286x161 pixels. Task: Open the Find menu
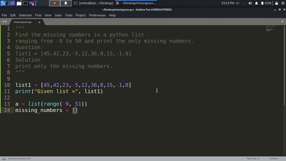(x=38, y=15)
